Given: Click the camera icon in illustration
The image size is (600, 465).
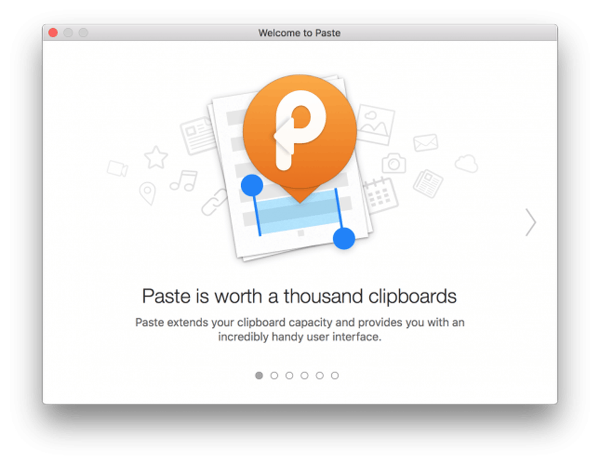Looking at the screenshot, I should [x=394, y=163].
